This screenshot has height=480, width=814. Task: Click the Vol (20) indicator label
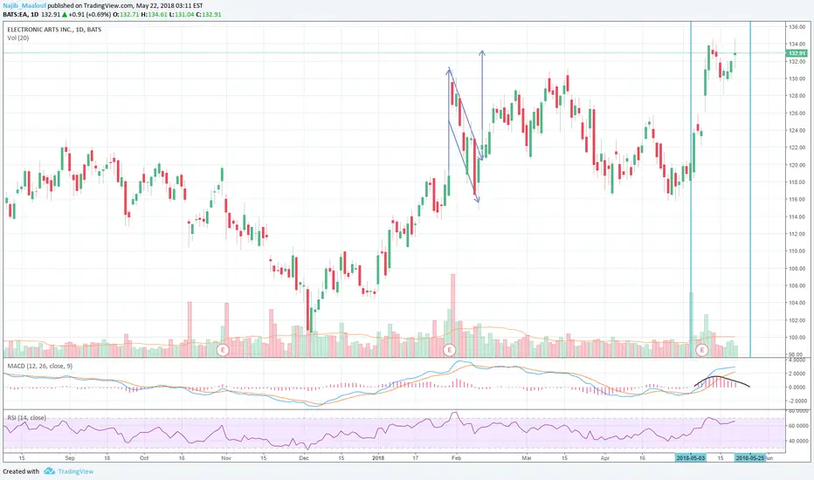pyautogui.click(x=18, y=38)
